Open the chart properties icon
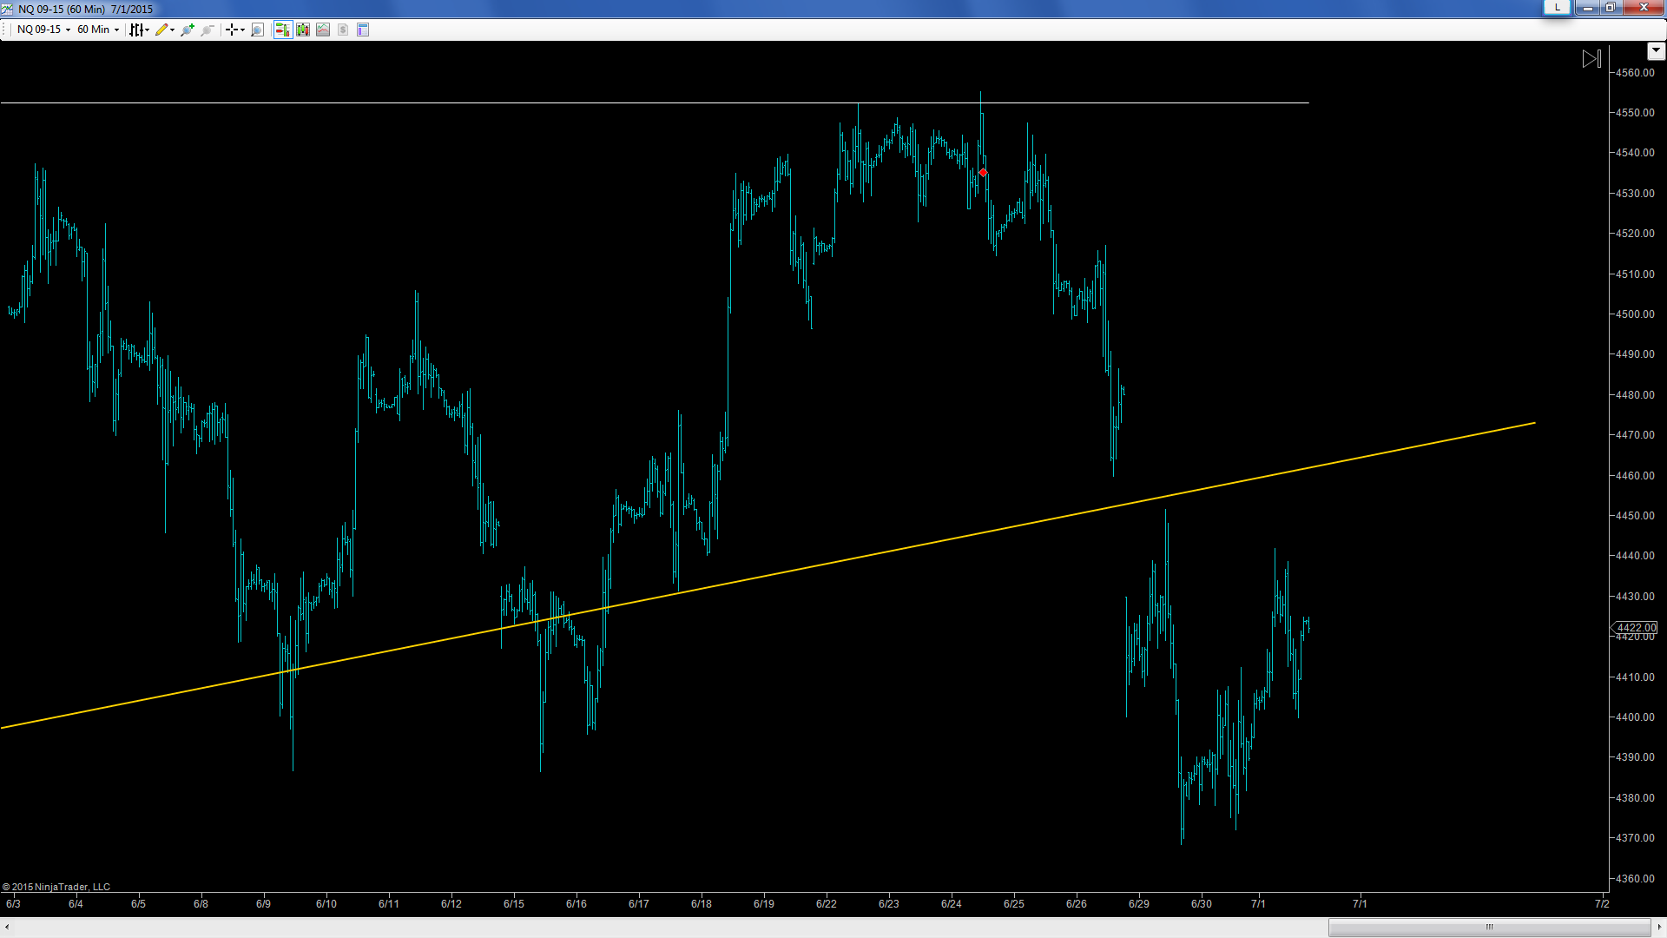The image size is (1667, 938). (363, 30)
